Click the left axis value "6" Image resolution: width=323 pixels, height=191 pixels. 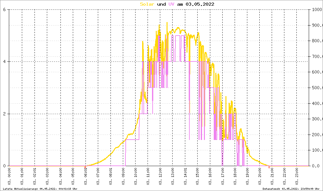[x=4, y=9]
